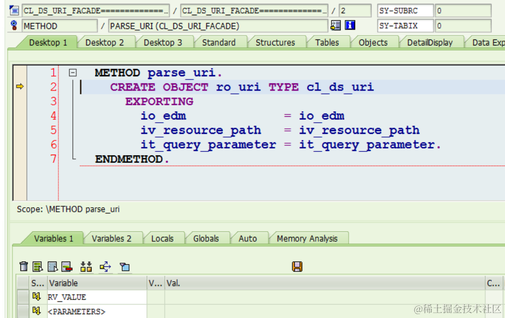Open the Structures tab

click(x=276, y=42)
